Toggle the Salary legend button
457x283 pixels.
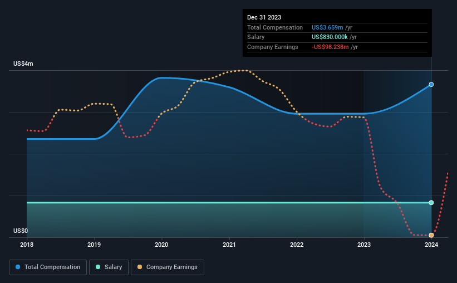(109, 267)
